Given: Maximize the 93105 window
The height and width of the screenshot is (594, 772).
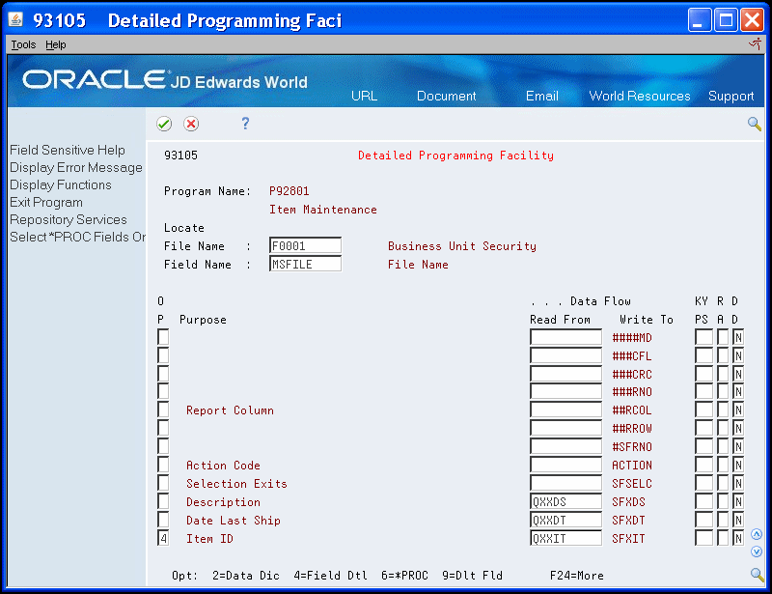Looking at the screenshot, I should click(x=726, y=20).
